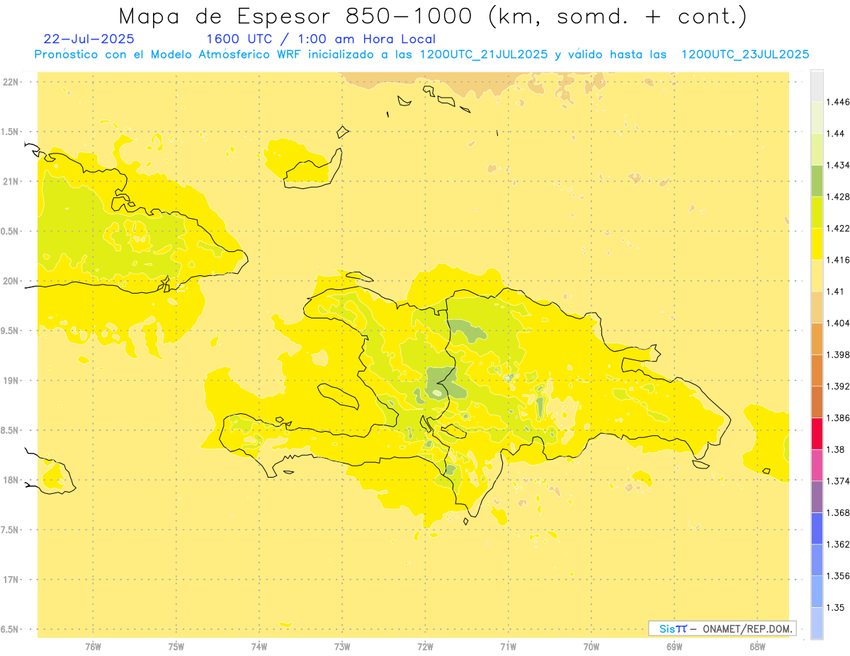
Task: Pick the purple swatch between 1.374 and 1.368
Action: point(817,497)
